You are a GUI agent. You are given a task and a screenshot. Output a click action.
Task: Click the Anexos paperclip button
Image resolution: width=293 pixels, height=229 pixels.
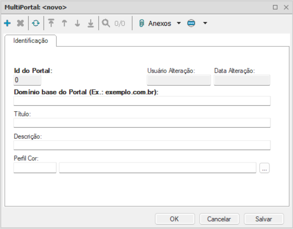pyautogui.click(x=155, y=24)
